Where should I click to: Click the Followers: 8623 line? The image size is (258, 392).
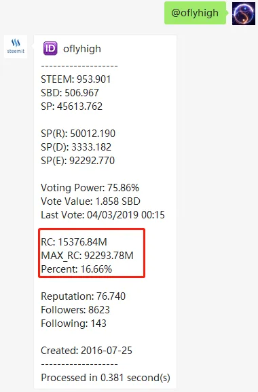(x=75, y=310)
